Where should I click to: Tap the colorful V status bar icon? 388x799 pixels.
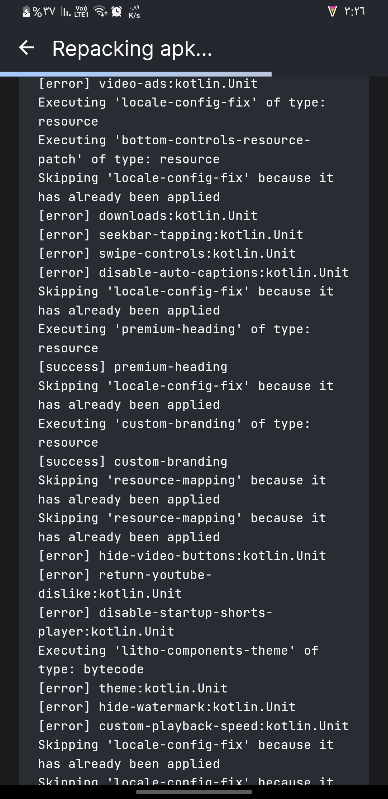click(x=332, y=12)
